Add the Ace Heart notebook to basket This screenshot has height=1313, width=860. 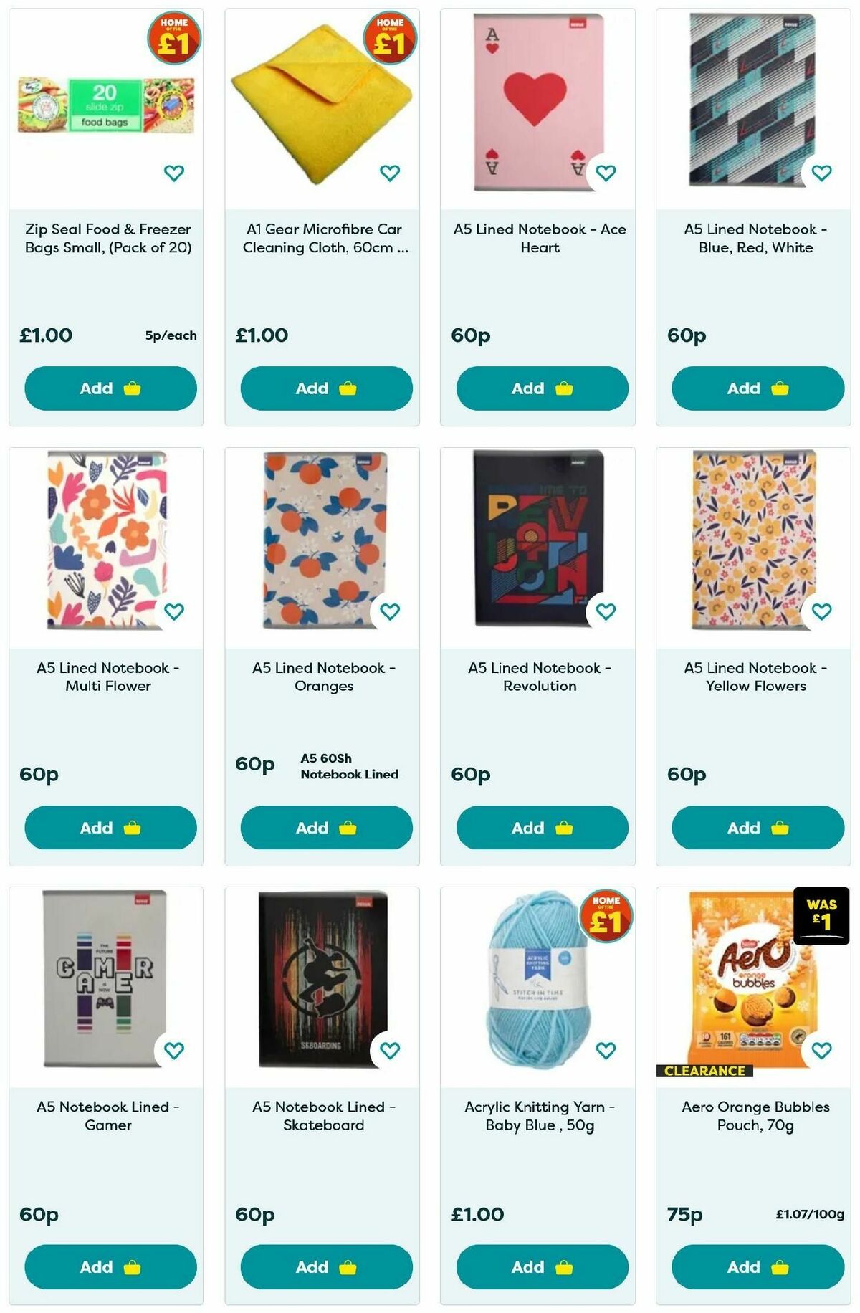click(x=540, y=388)
